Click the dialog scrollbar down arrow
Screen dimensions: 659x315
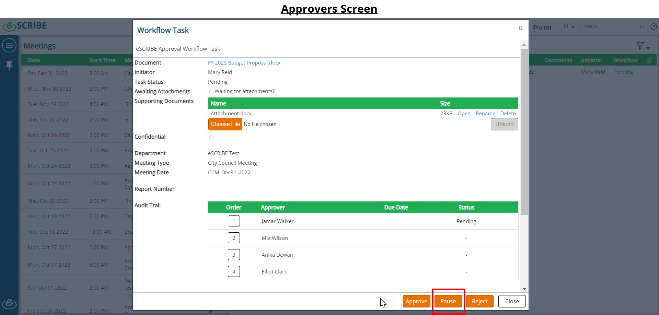524,289
